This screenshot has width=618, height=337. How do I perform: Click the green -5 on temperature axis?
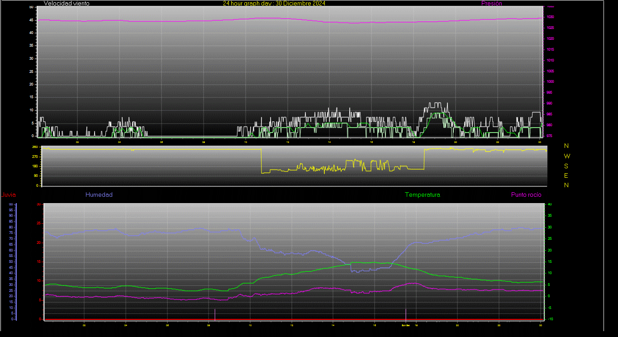[x=549, y=308]
